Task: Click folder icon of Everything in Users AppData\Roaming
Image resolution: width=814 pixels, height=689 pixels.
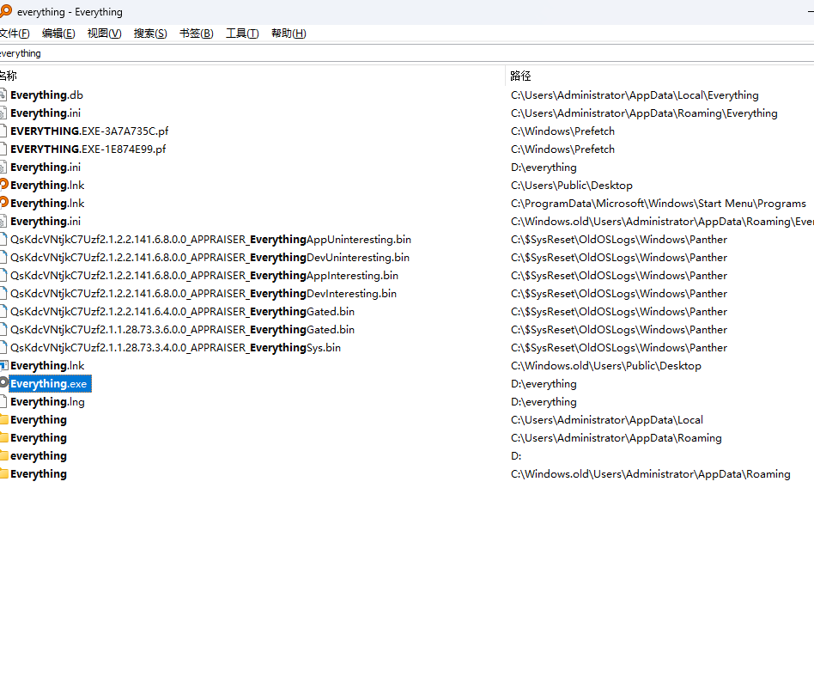Action: (x=3, y=437)
